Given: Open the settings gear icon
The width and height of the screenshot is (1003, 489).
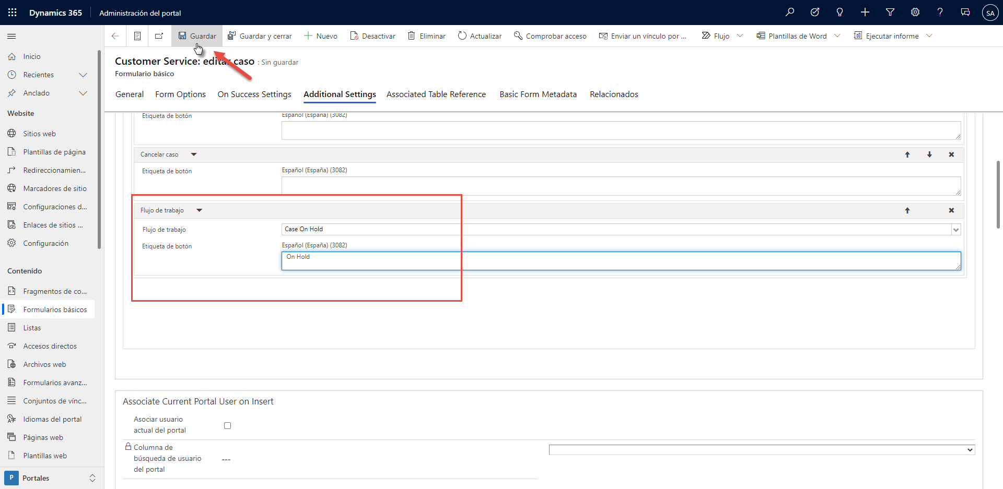Looking at the screenshot, I should click(x=915, y=12).
